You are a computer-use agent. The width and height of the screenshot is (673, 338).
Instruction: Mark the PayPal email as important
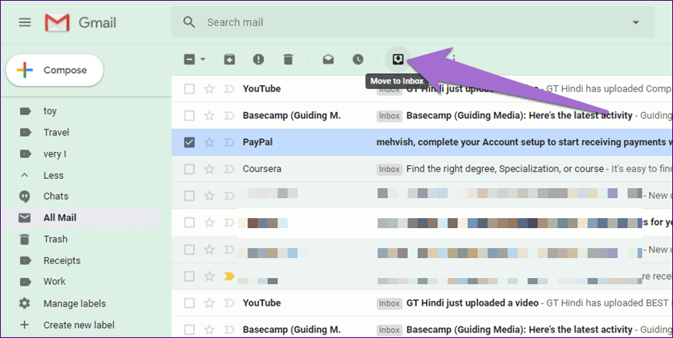point(229,142)
